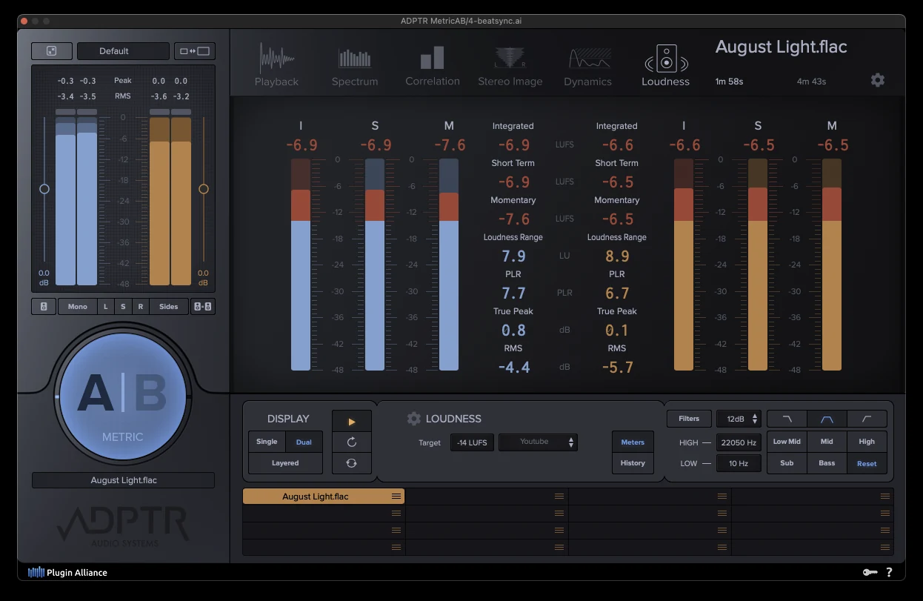The height and width of the screenshot is (601, 923).
Task: Toggle the Filters button
Action: point(689,419)
